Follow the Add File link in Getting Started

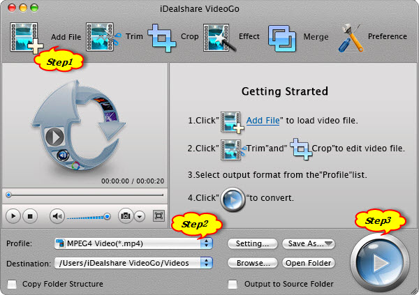click(263, 121)
